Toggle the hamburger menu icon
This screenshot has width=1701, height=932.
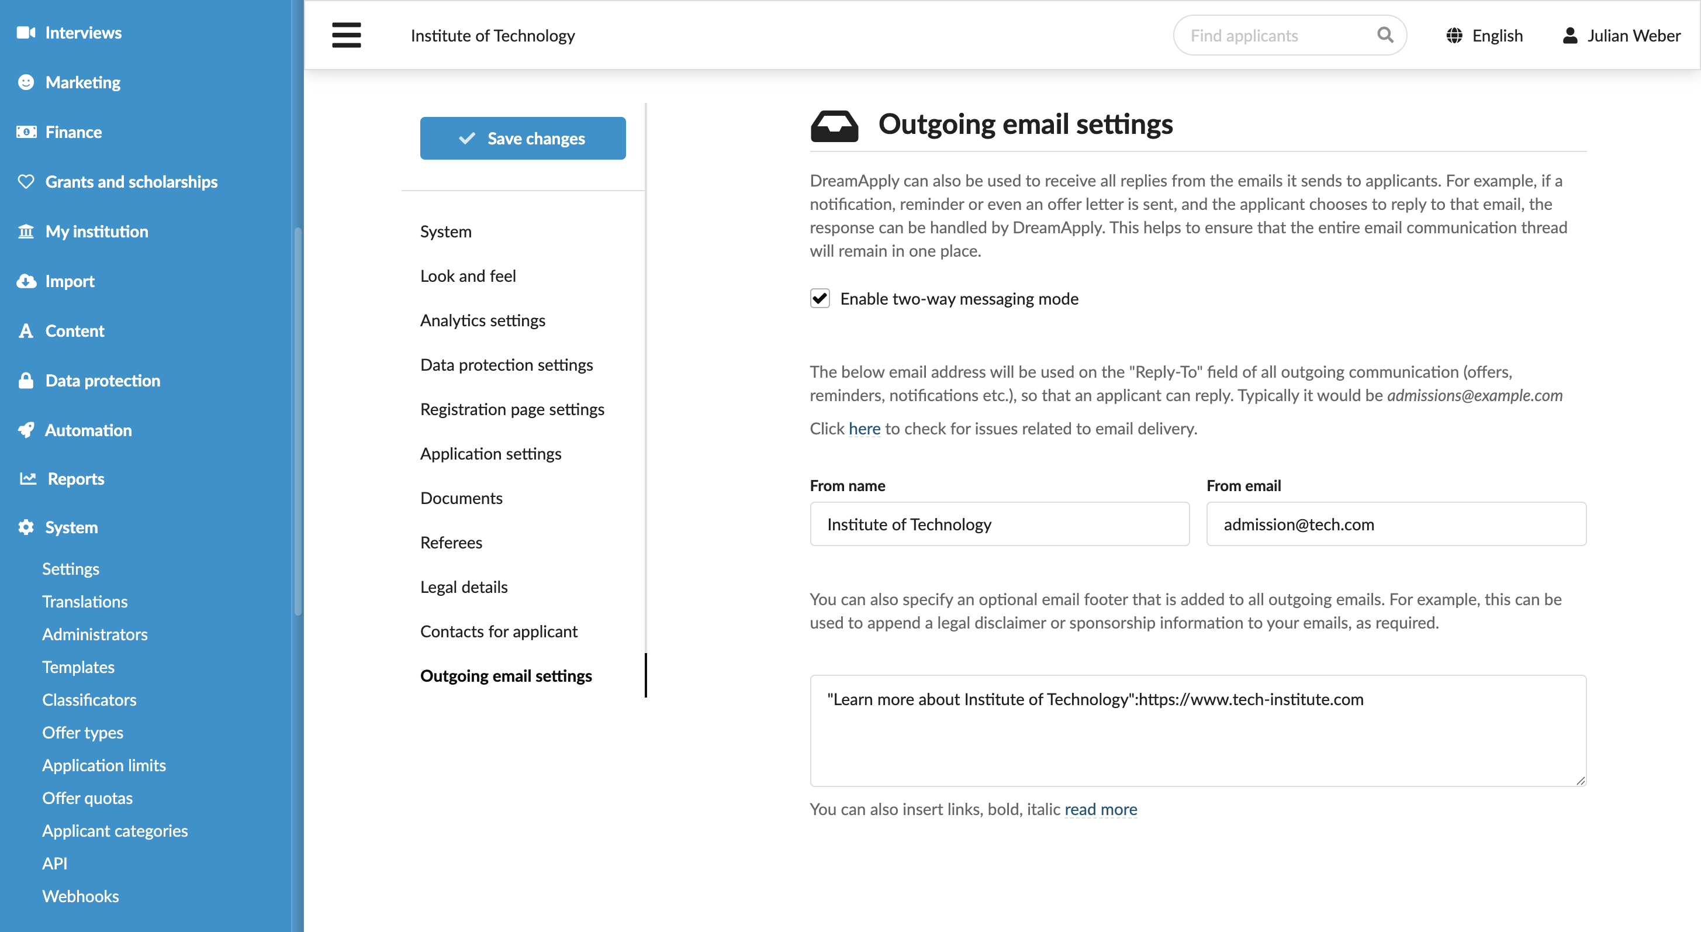(346, 35)
